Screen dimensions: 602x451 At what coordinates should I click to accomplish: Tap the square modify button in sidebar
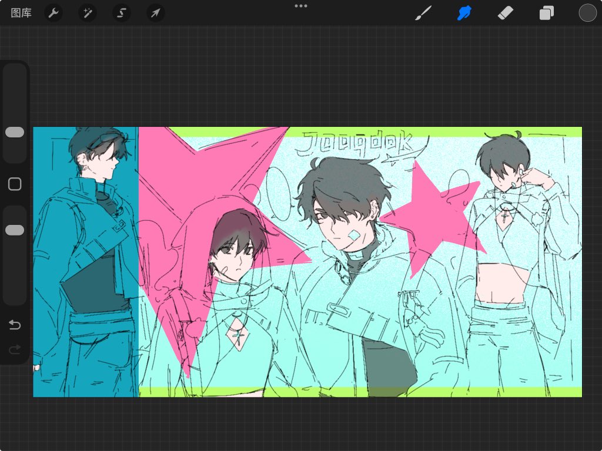click(15, 184)
